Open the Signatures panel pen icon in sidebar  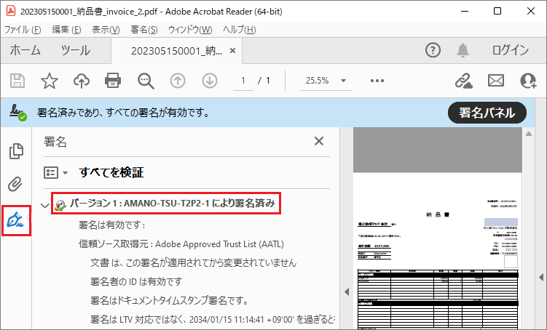tap(15, 220)
